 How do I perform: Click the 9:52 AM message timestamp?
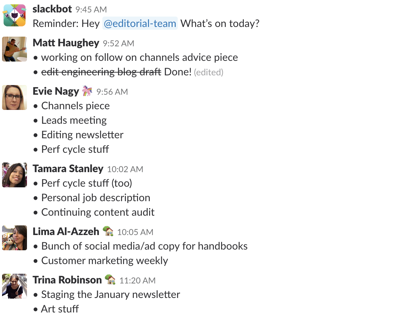coord(119,44)
